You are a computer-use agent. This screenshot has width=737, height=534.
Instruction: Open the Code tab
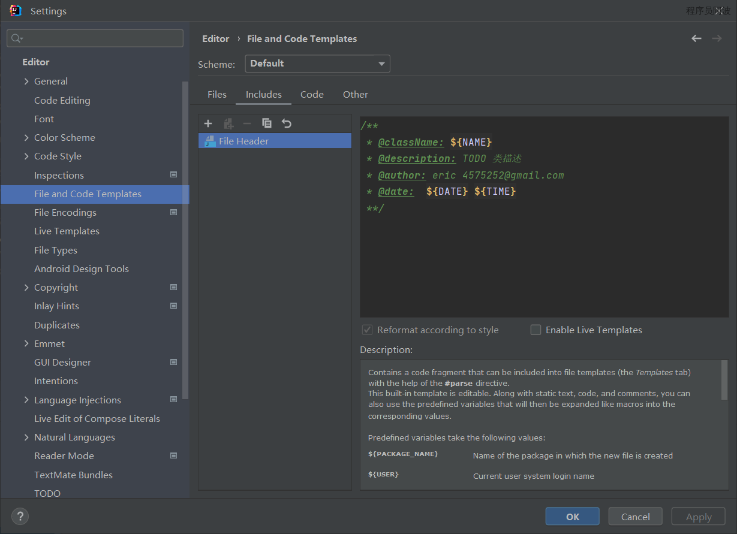[x=312, y=95]
